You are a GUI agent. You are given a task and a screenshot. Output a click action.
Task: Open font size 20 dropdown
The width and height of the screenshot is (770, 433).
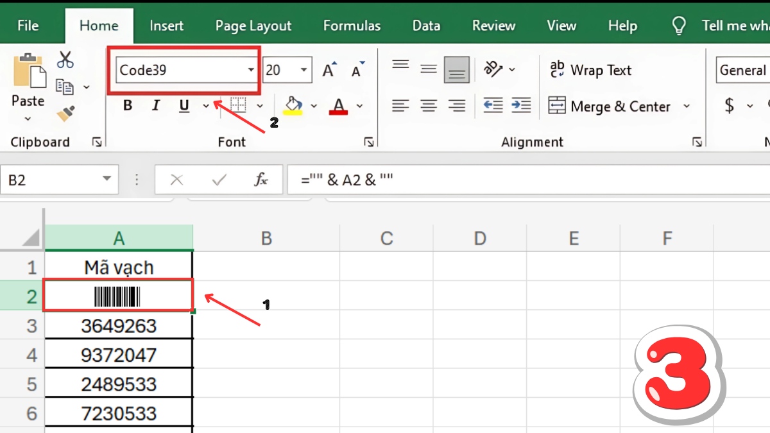(x=305, y=70)
